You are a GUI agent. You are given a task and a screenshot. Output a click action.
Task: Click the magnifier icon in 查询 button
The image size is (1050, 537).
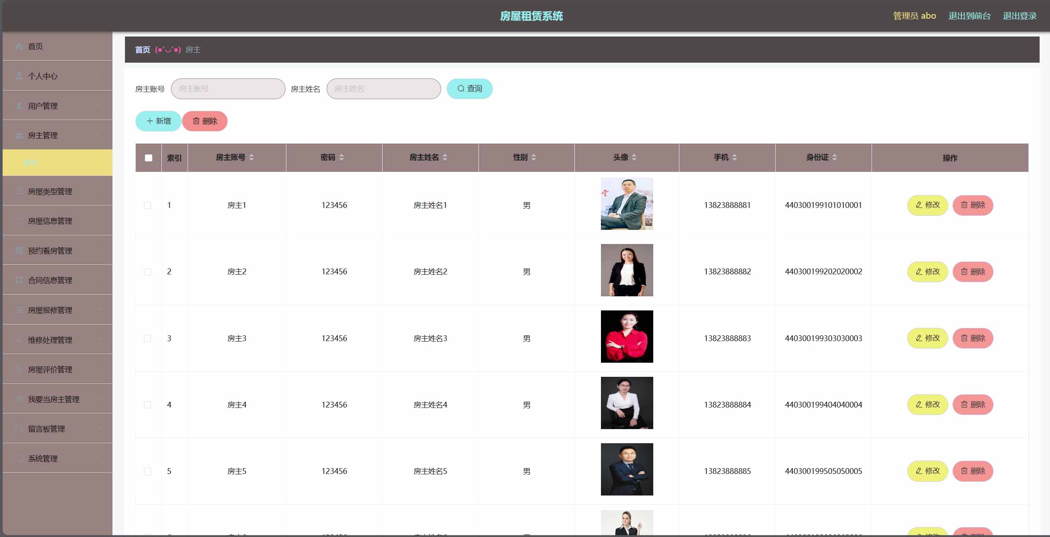point(461,88)
